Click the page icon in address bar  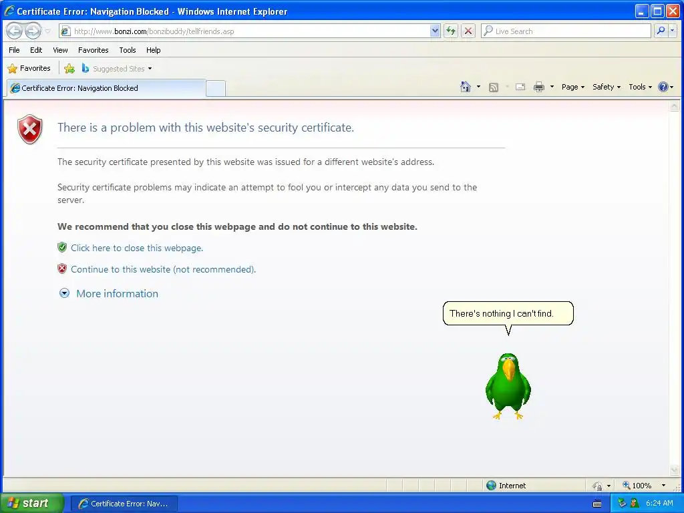pyautogui.click(x=65, y=31)
